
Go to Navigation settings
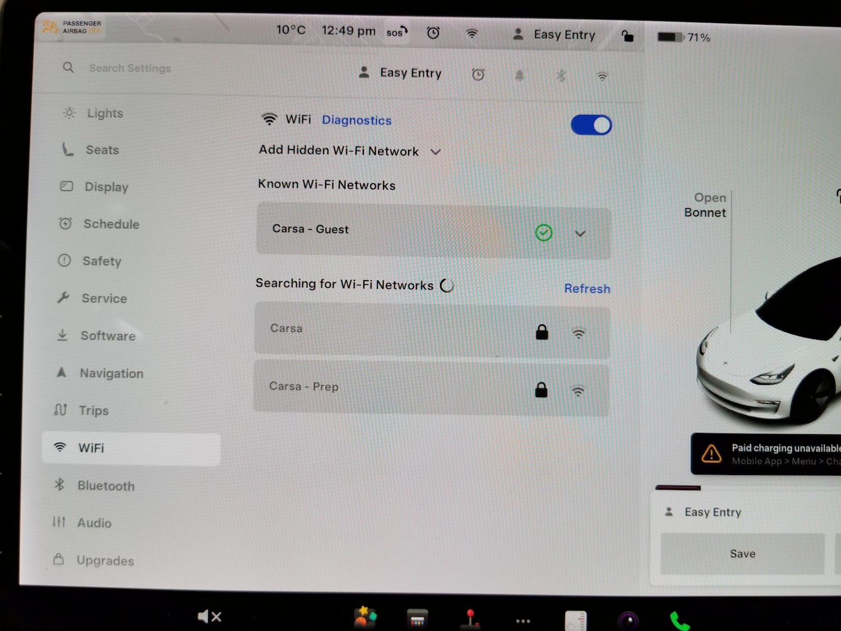pyautogui.click(x=111, y=374)
